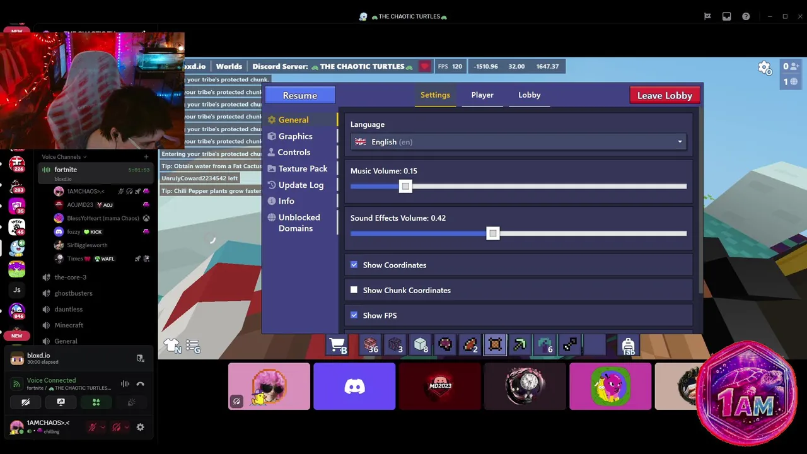Open the shirt skins icon (N)

(x=172, y=346)
